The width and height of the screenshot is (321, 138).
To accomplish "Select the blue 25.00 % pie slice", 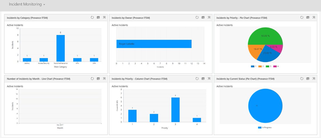I will click(267, 54).
